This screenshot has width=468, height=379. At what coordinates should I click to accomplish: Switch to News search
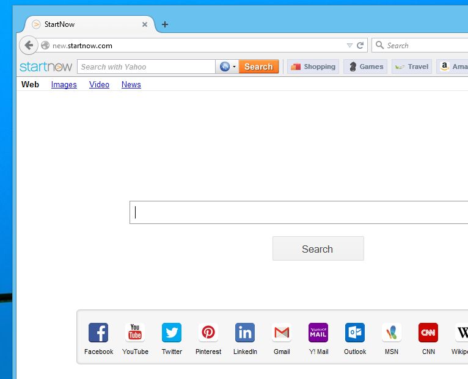[131, 84]
